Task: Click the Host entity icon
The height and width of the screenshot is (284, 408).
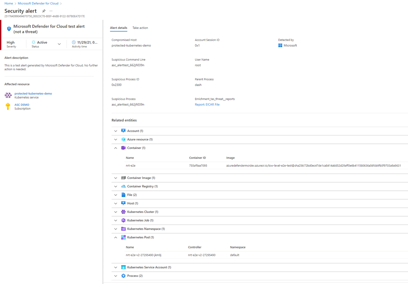Action: 123,203
